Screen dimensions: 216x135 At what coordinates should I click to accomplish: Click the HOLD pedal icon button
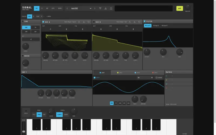coord(26,112)
